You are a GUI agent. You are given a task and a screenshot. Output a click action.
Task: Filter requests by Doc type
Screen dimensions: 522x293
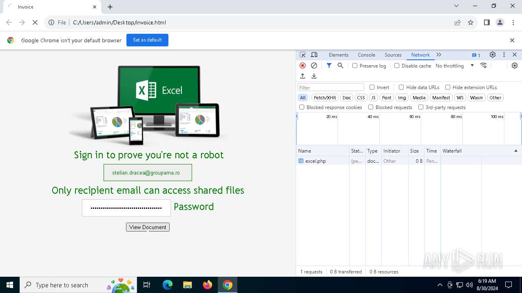click(x=347, y=98)
